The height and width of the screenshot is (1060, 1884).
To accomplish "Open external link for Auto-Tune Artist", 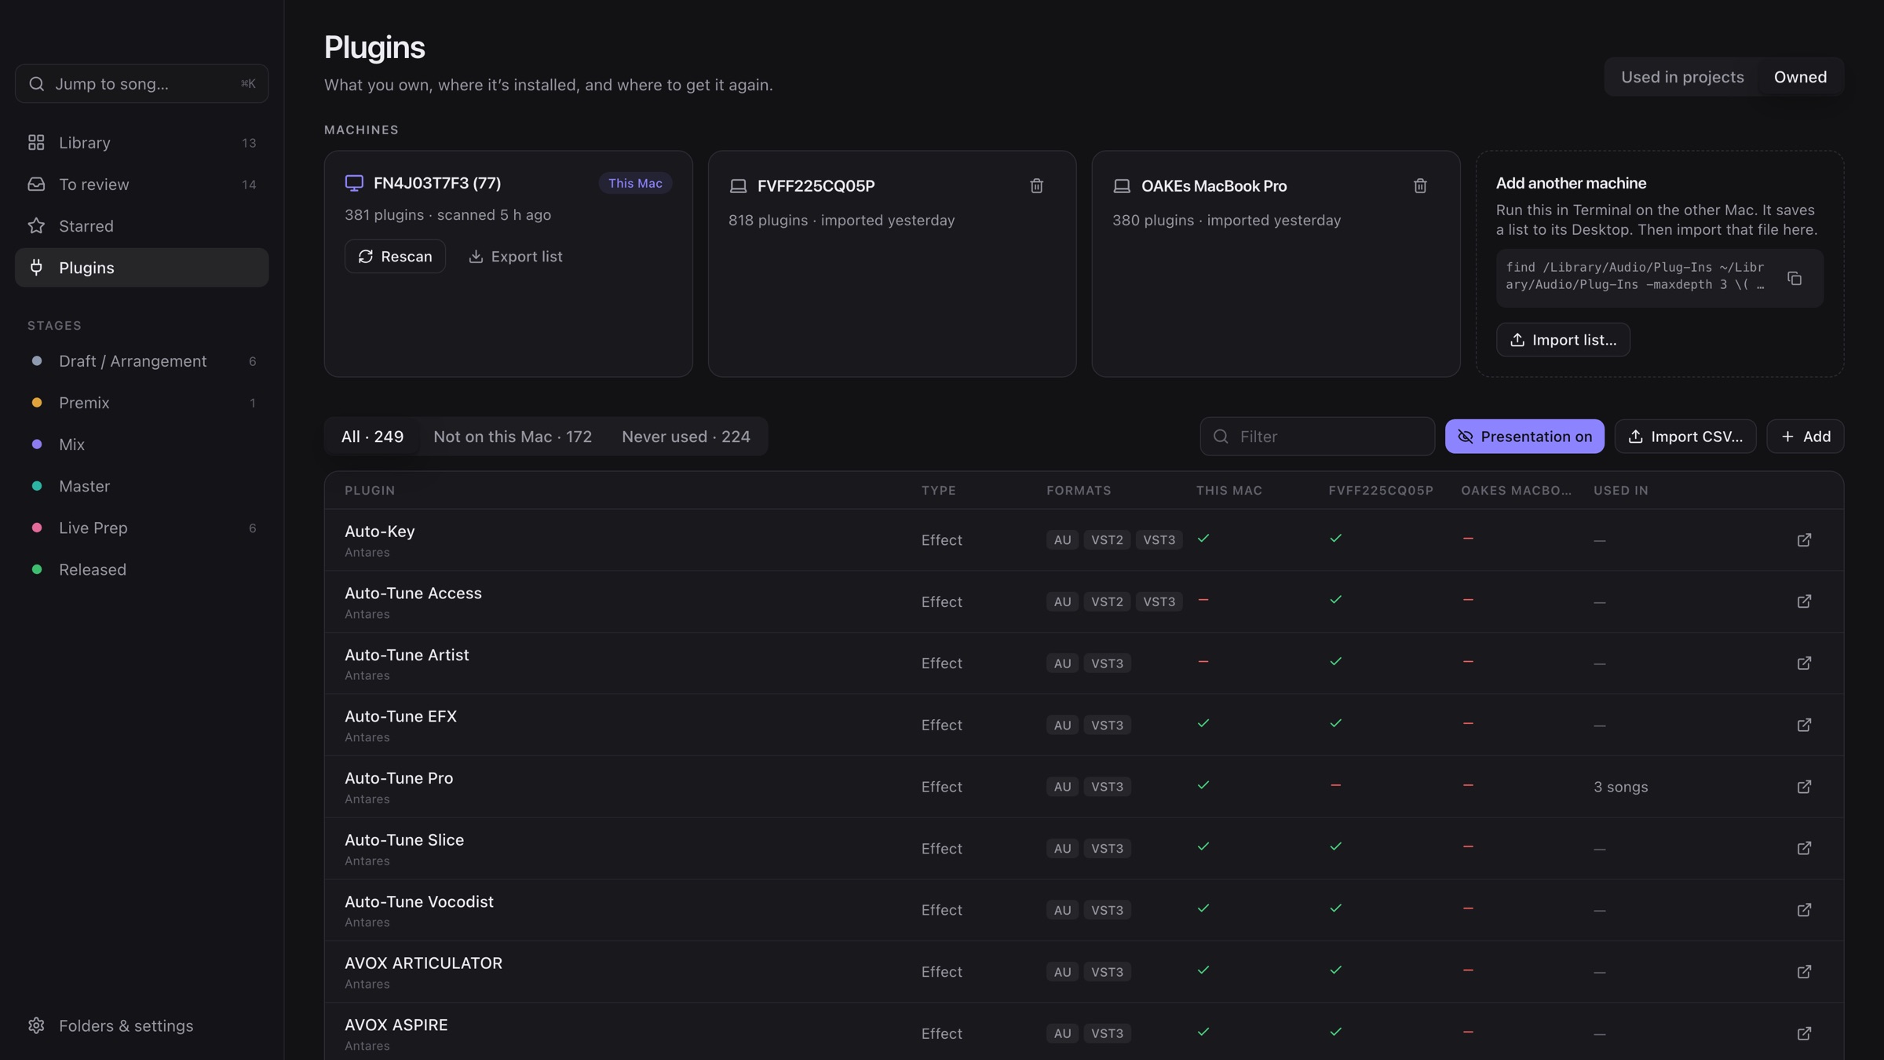I will 1804,663.
